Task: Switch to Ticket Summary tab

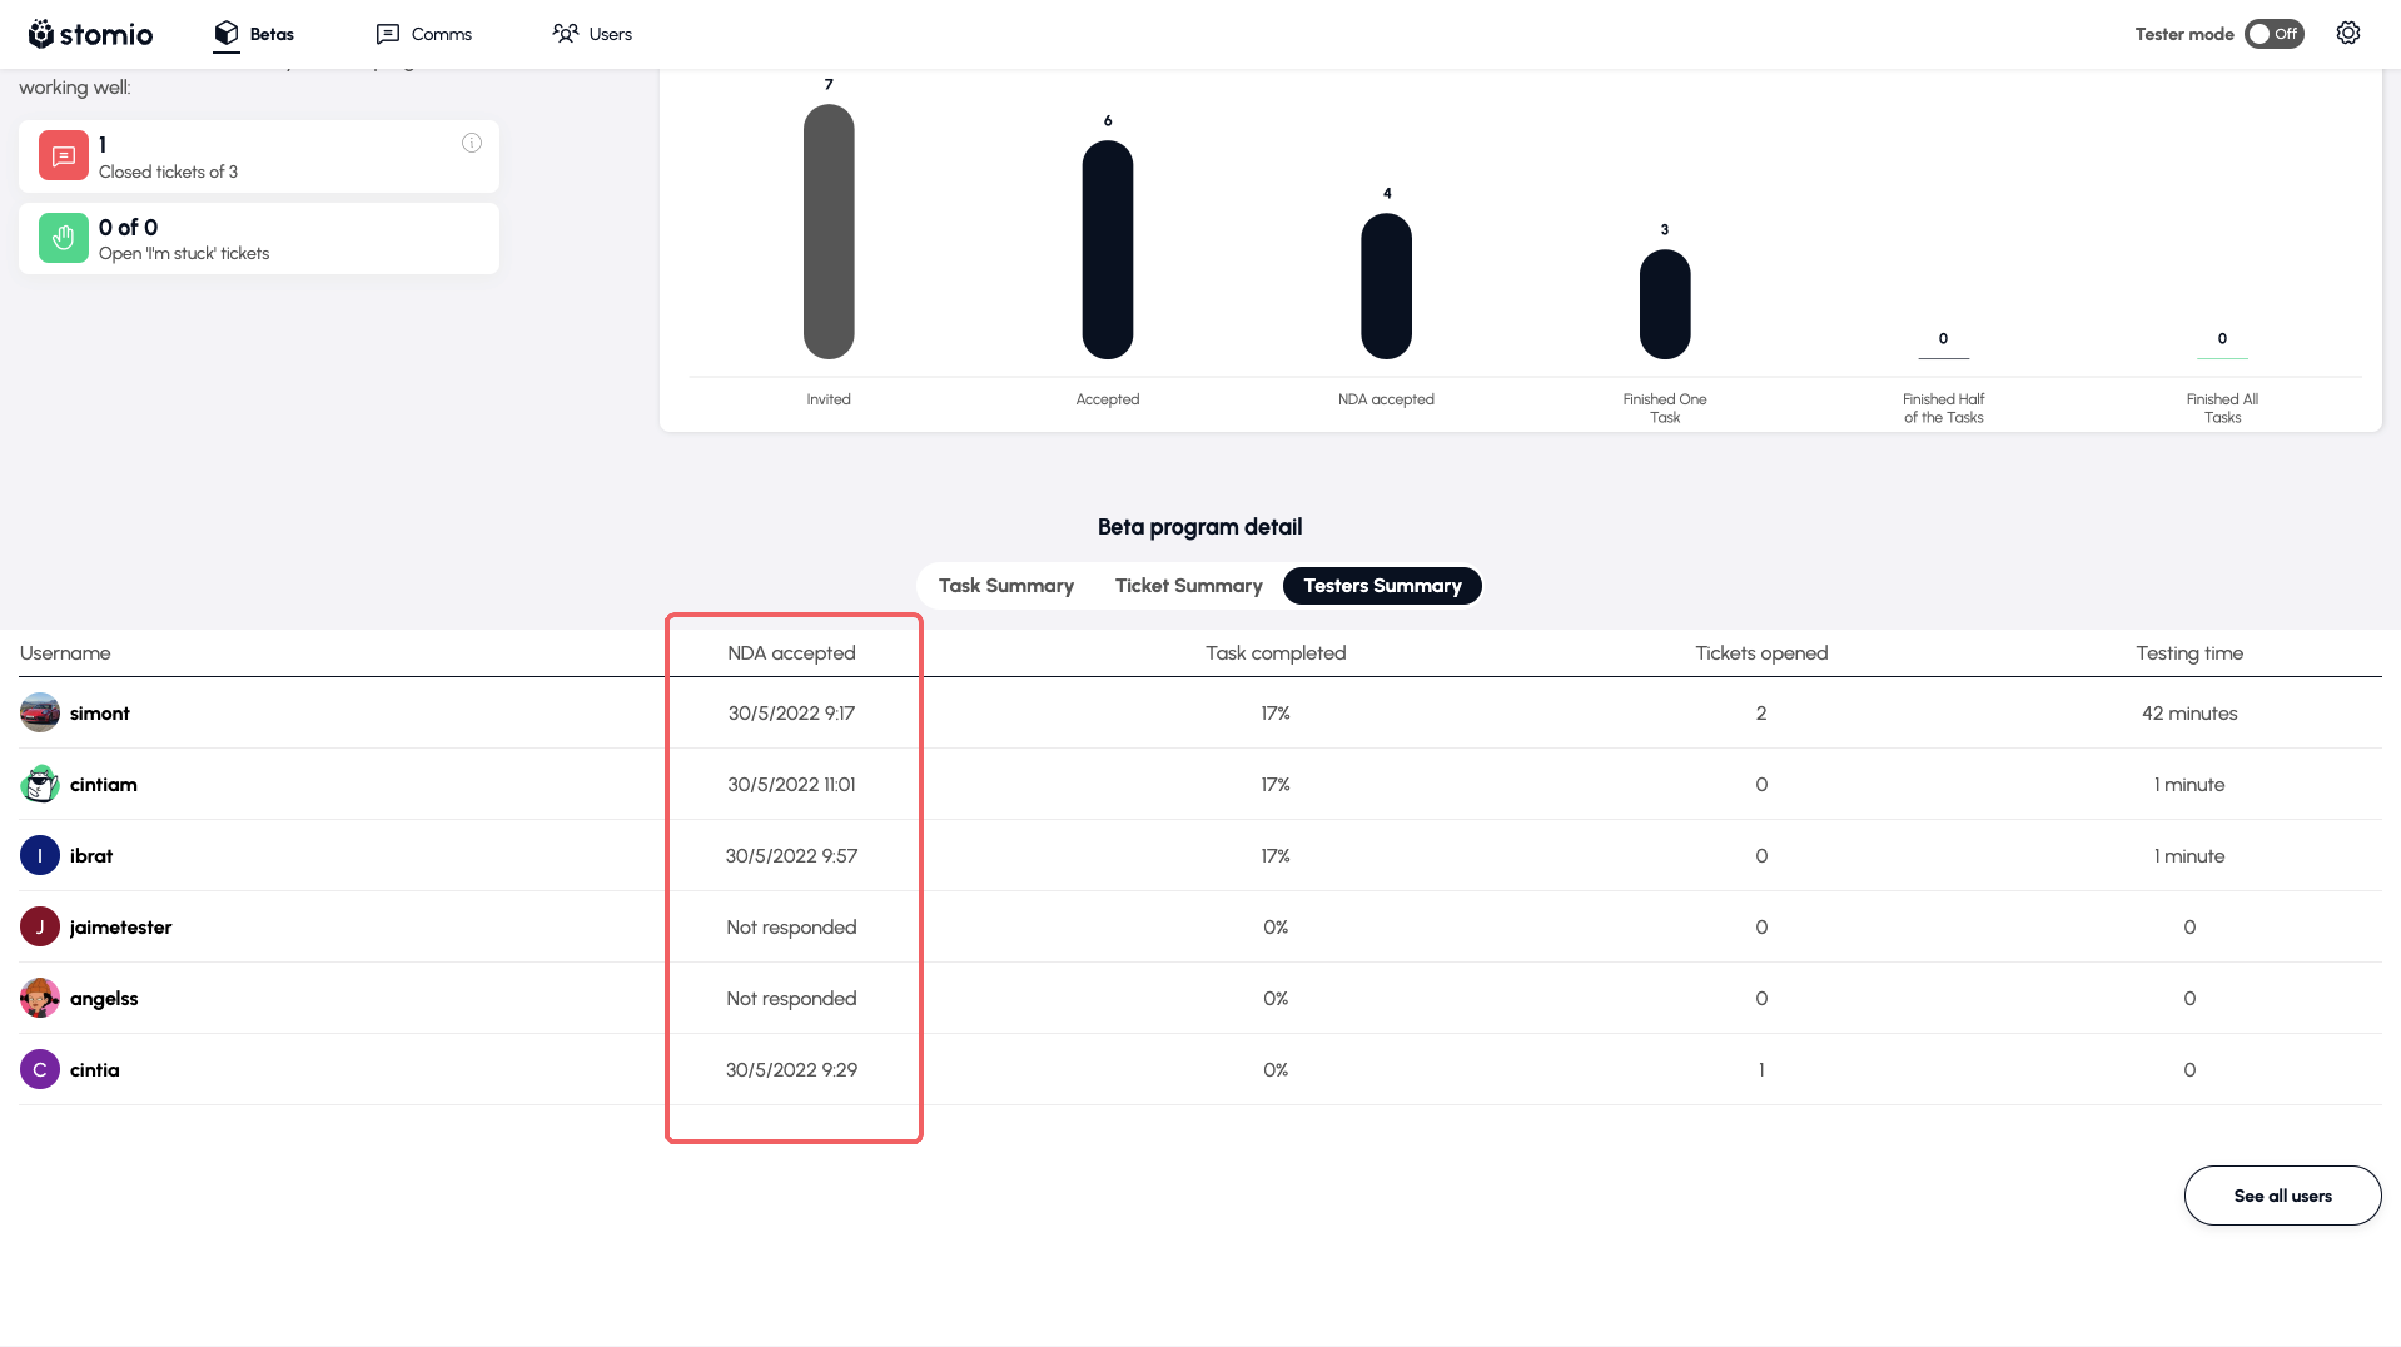Action: (1189, 585)
